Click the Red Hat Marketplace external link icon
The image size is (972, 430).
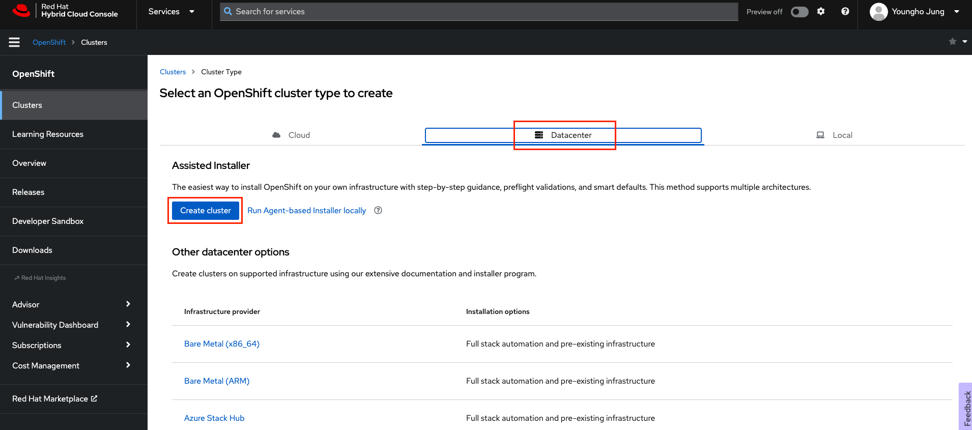click(94, 398)
